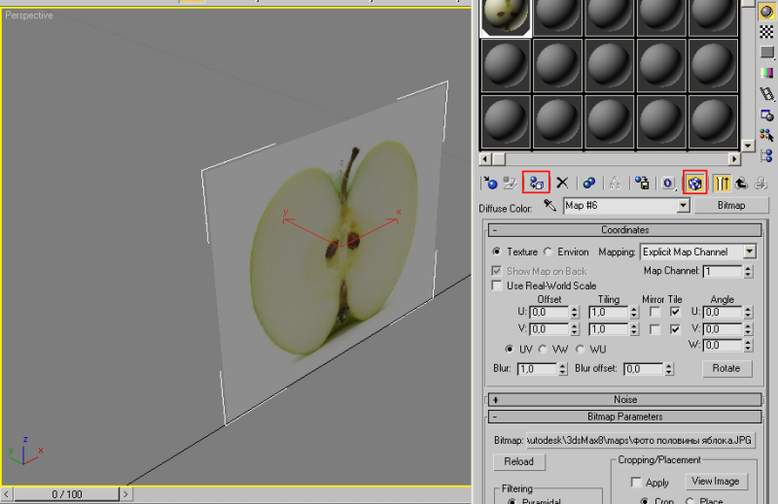Toggle the Show End Result icon
This screenshot has width=778, height=504.
pyautogui.click(x=722, y=184)
